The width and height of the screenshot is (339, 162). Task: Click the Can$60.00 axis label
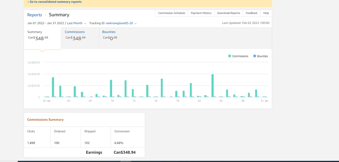[x=34, y=63]
